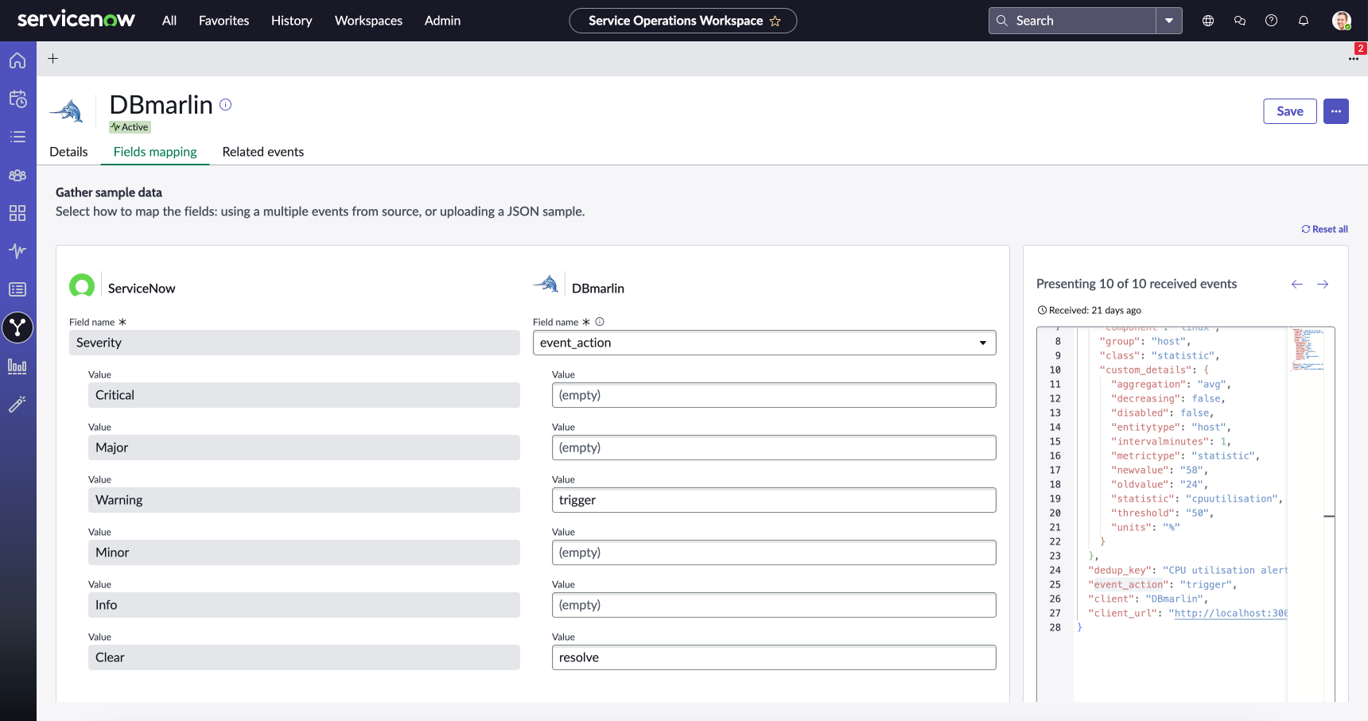
Task: Click the DBmarlin marlin logo in header
Action: (x=67, y=111)
